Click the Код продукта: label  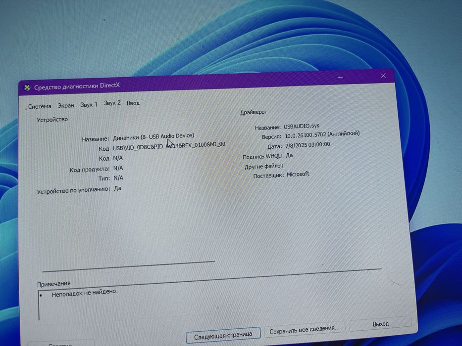(89, 170)
